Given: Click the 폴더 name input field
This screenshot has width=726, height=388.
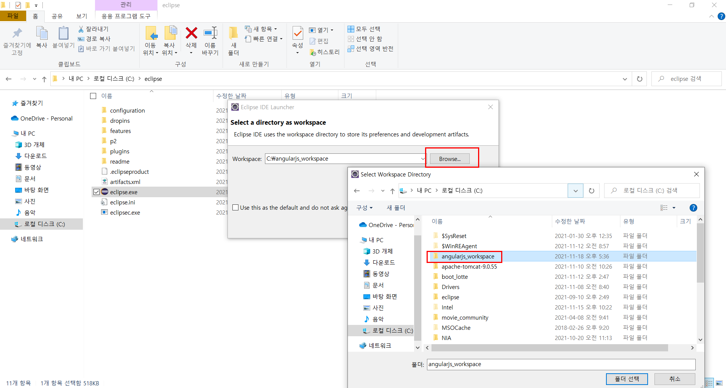Looking at the screenshot, I should [561, 365].
